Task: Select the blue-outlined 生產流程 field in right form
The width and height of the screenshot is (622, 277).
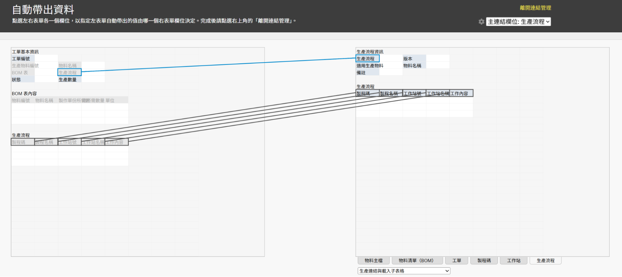Action: click(x=367, y=59)
